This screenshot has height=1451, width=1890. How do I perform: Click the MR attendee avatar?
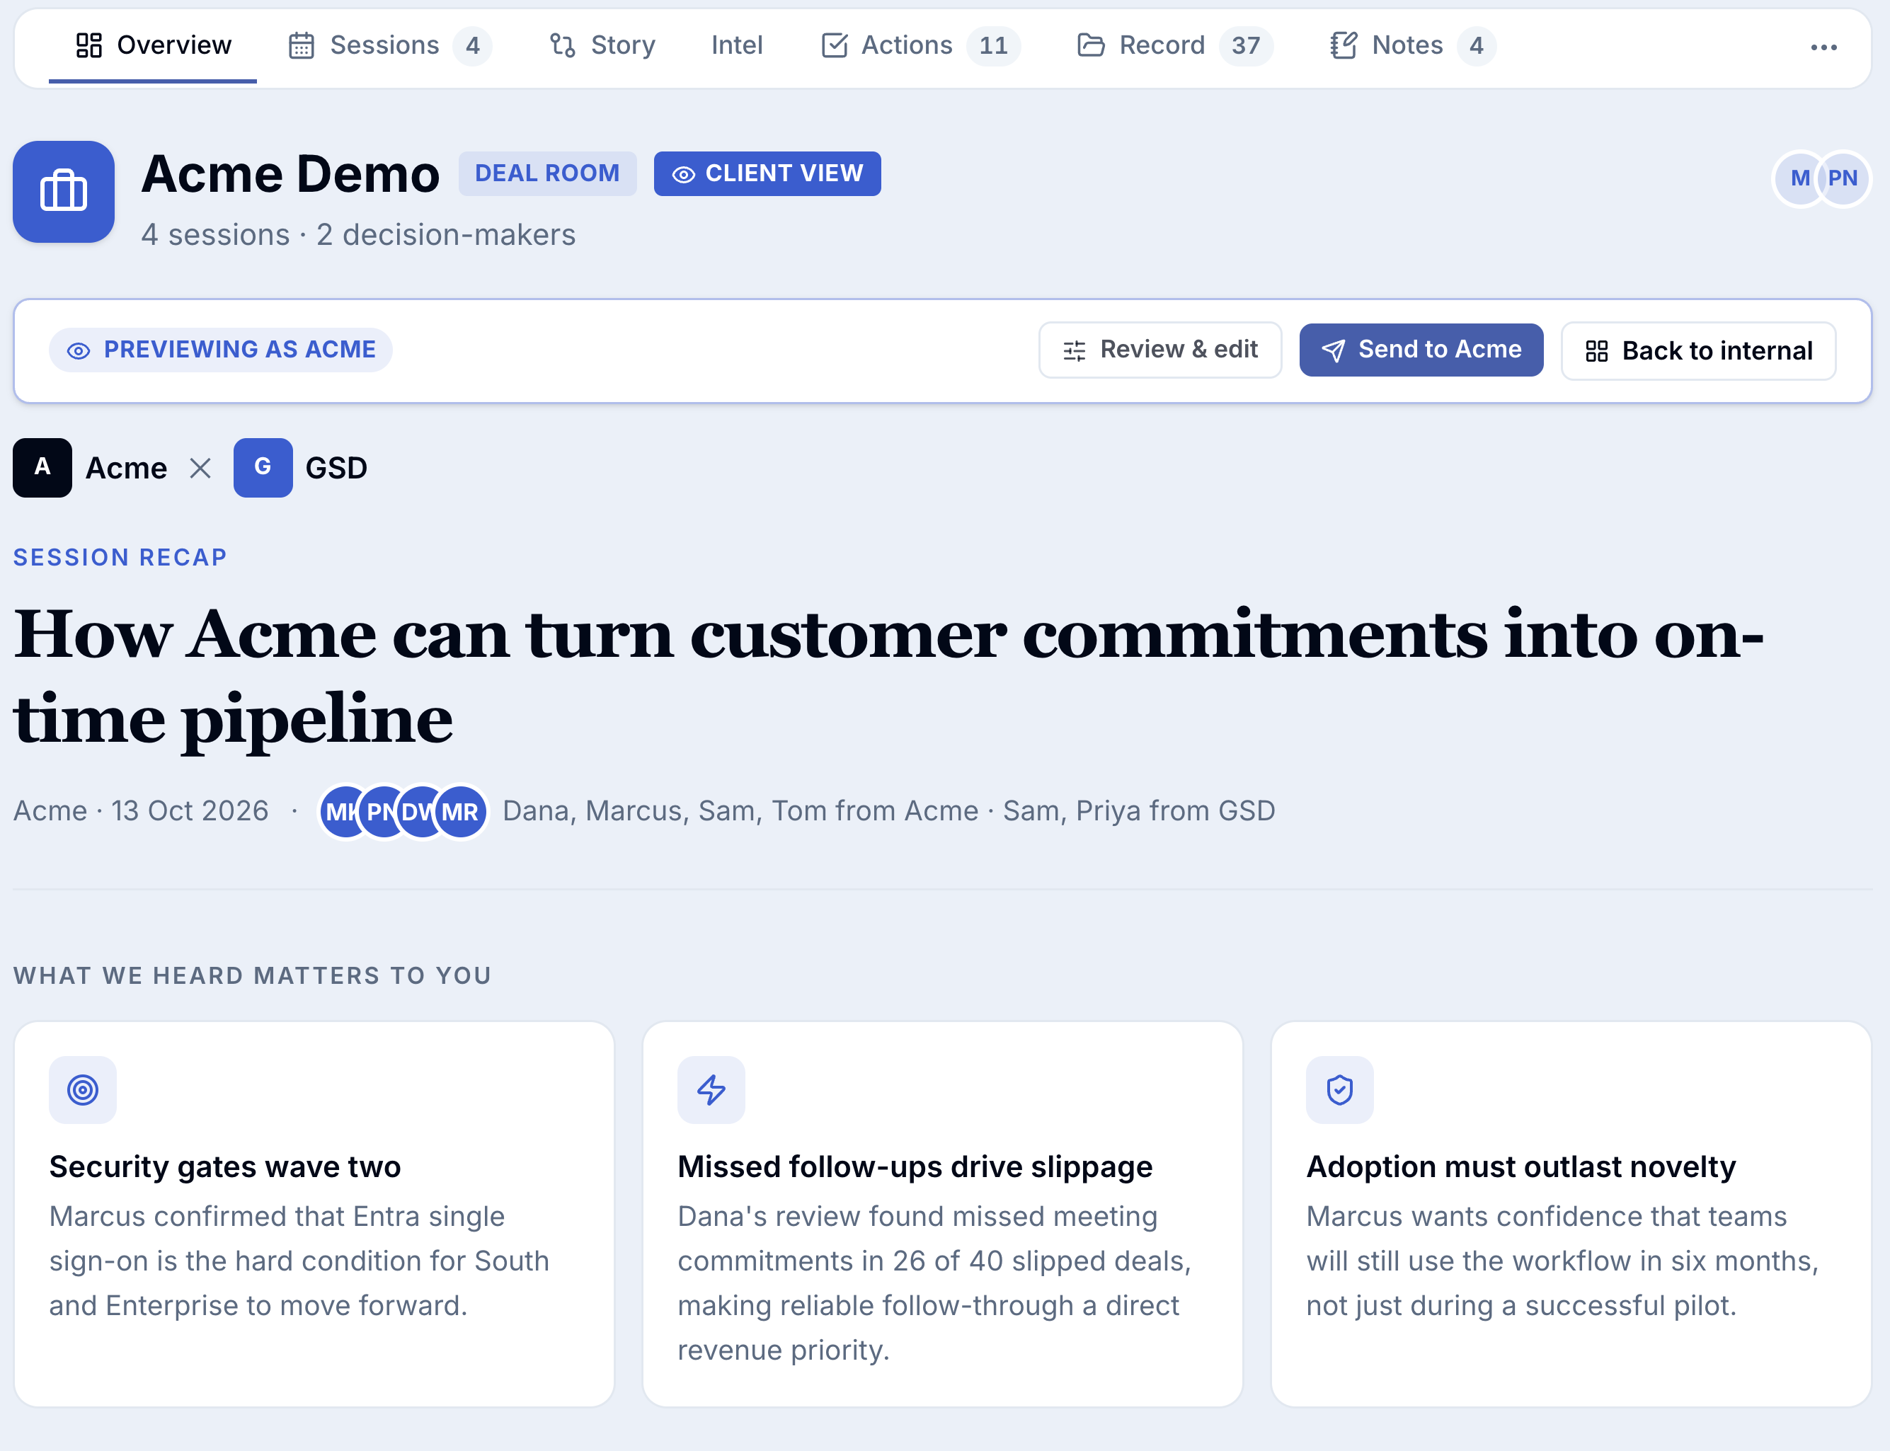tap(460, 811)
